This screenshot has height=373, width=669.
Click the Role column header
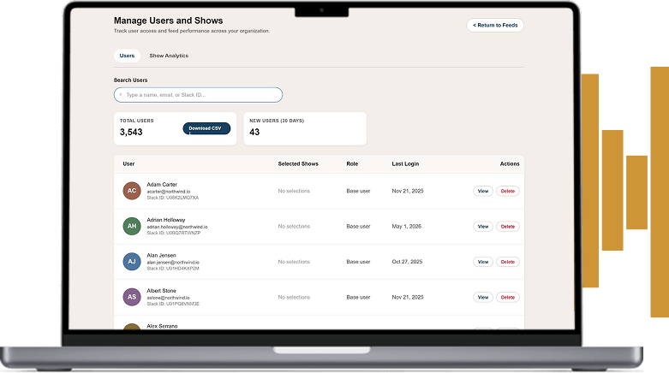pos(352,163)
